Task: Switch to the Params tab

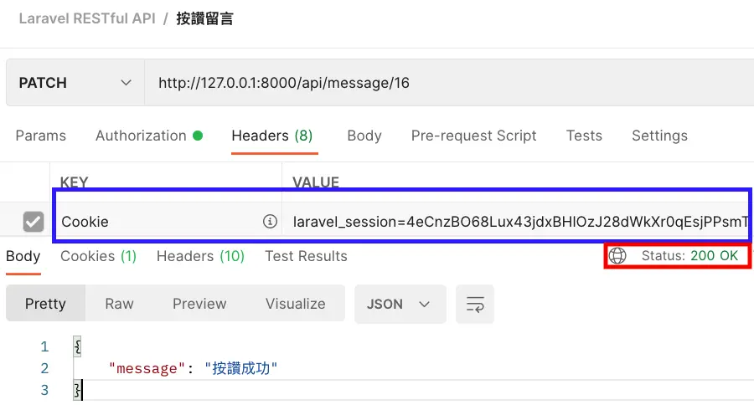Action: tap(40, 136)
